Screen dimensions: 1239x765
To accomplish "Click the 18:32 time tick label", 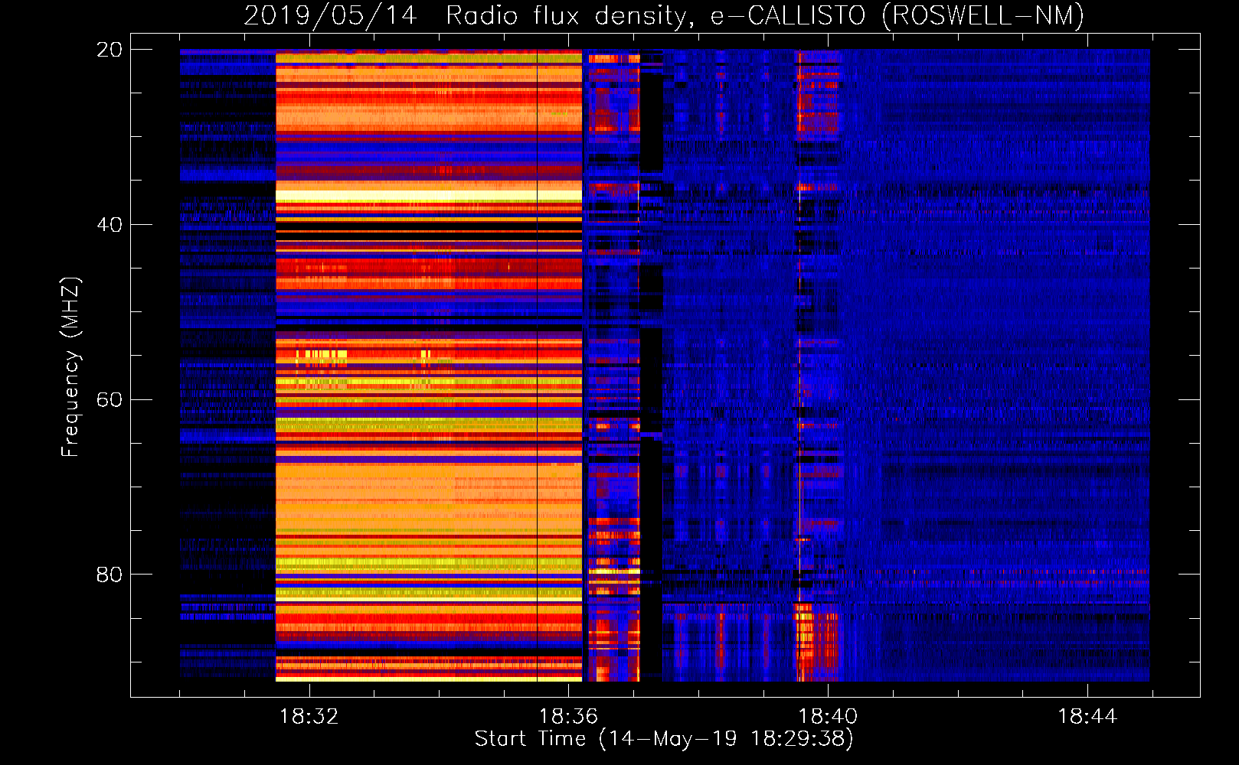I will click(x=309, y=717).
